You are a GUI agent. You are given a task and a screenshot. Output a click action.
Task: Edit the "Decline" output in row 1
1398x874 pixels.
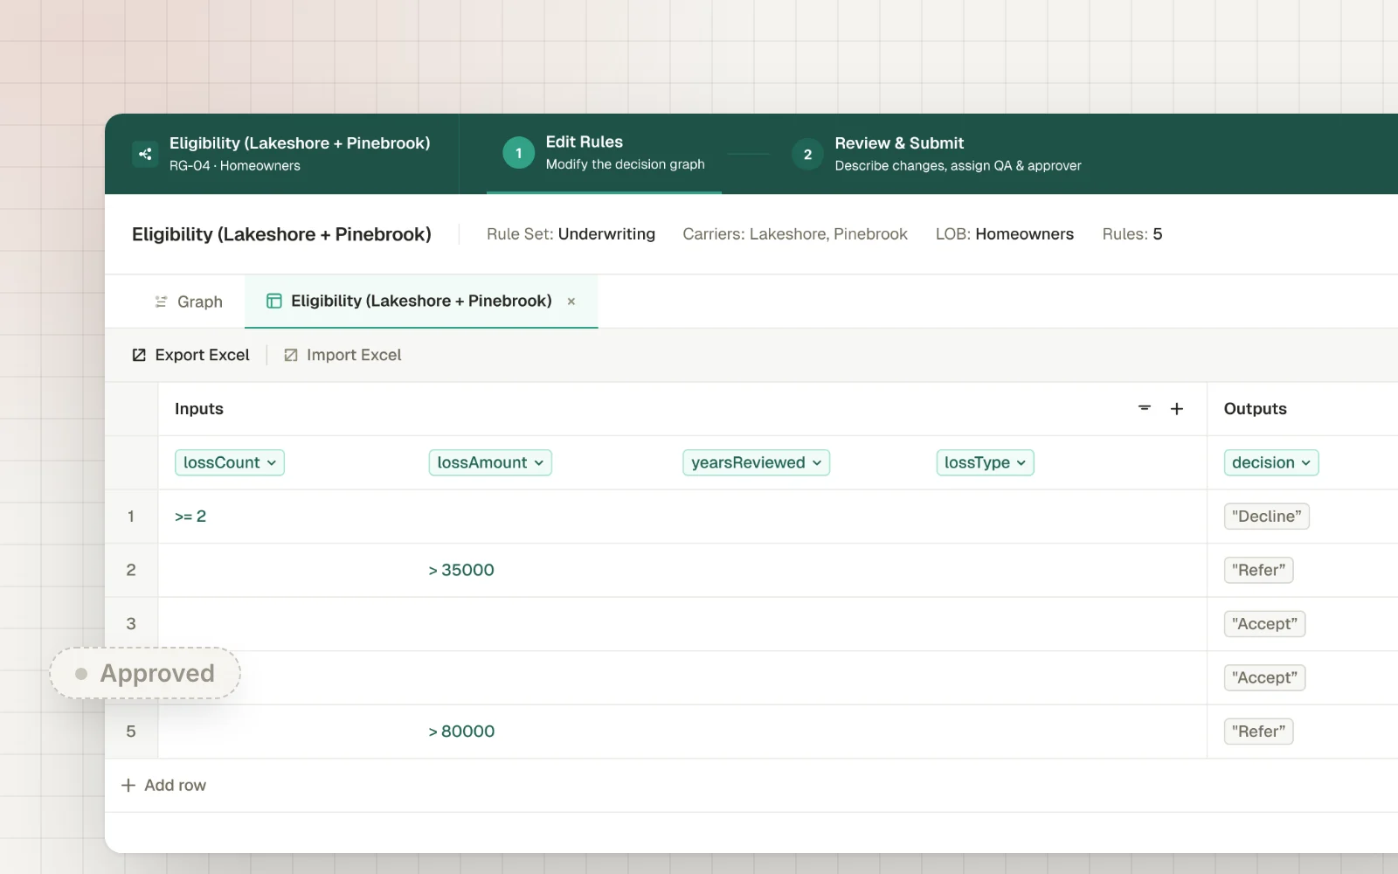coord(1266,517)
